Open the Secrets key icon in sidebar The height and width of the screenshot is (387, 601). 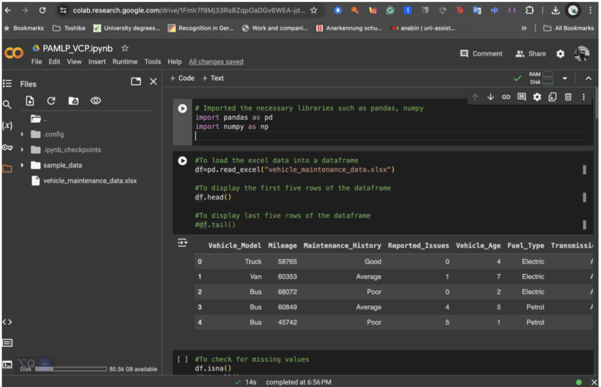[x=7, y=148]
